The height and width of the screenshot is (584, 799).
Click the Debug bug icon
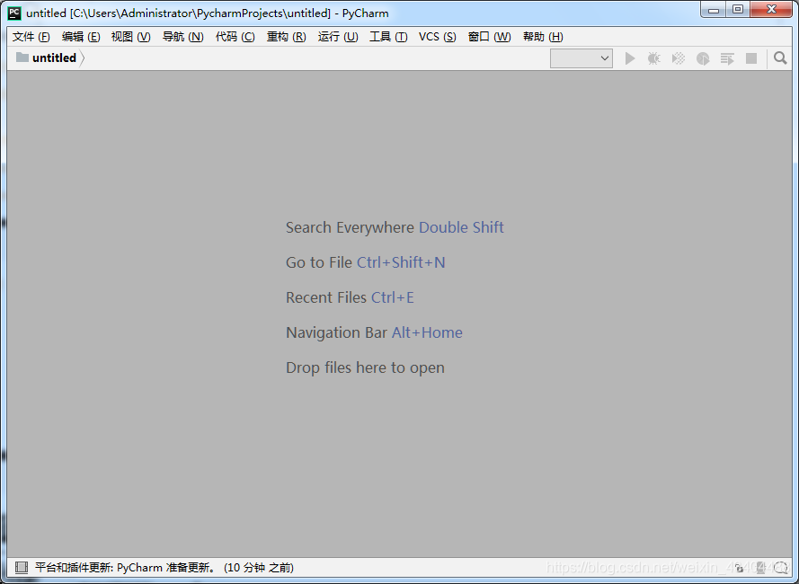653,58
